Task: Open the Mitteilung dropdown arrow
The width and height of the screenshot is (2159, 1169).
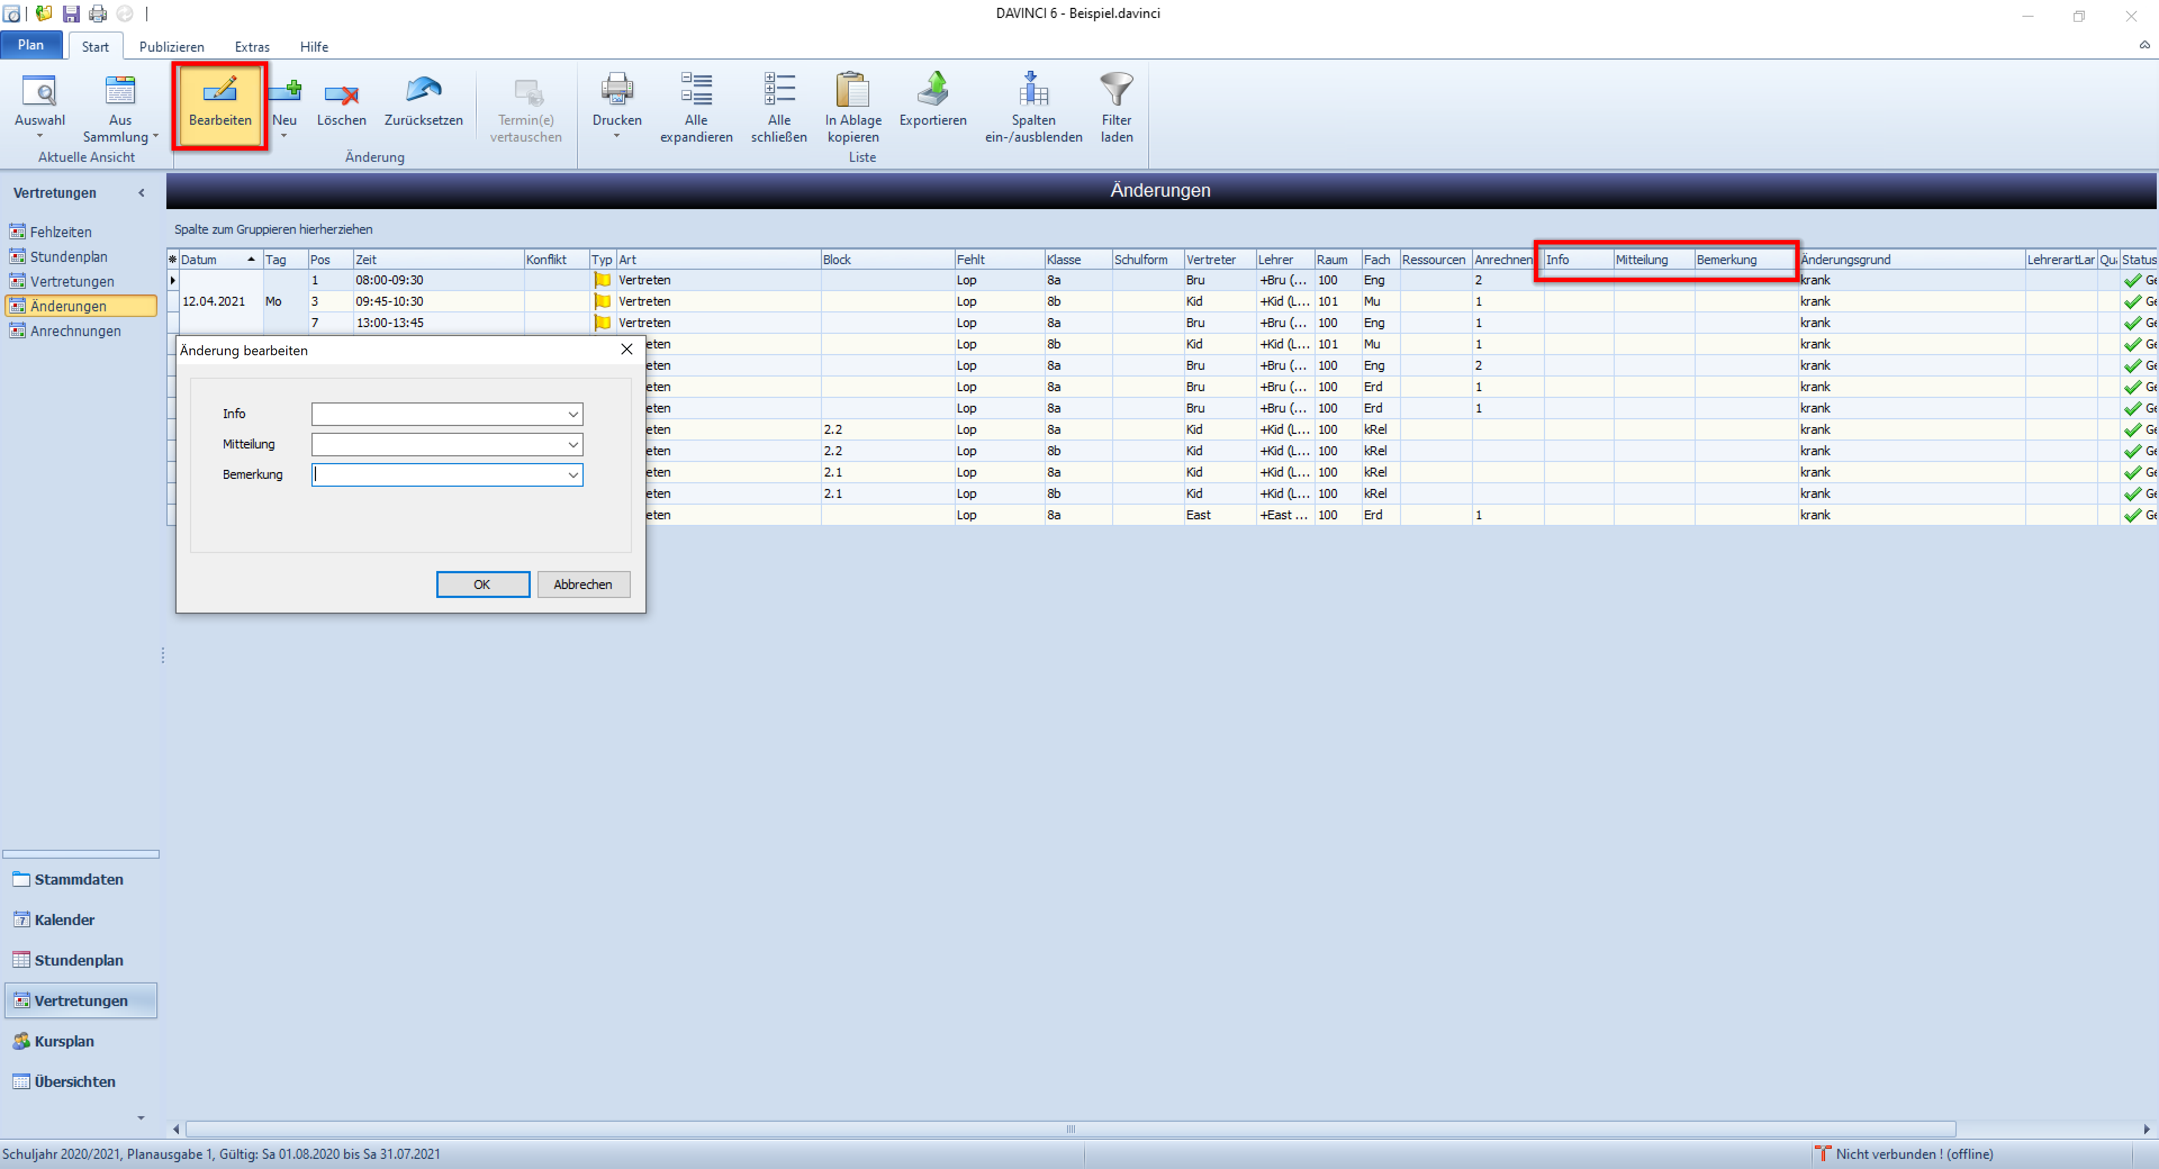Action: point(573,444)
